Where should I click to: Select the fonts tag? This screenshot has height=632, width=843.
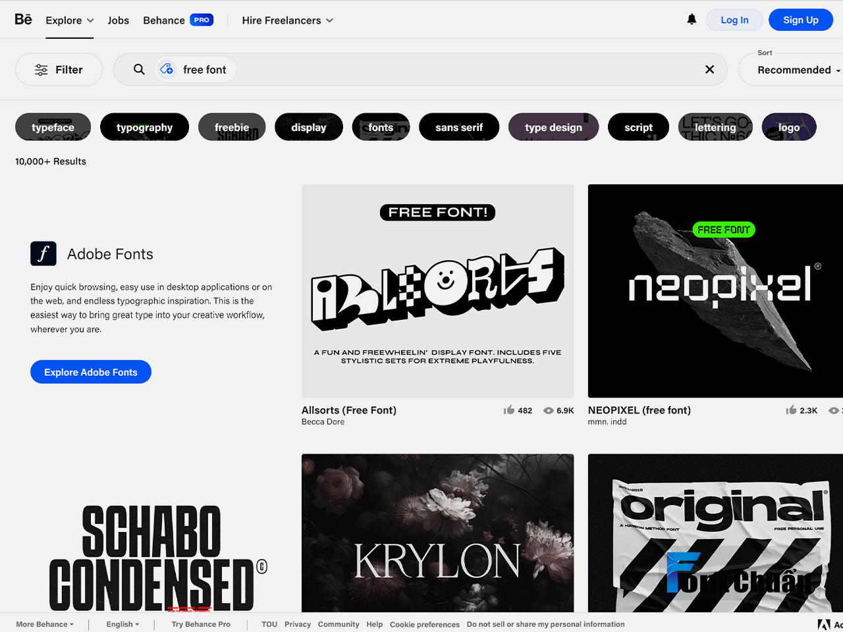tap(381, 127)
